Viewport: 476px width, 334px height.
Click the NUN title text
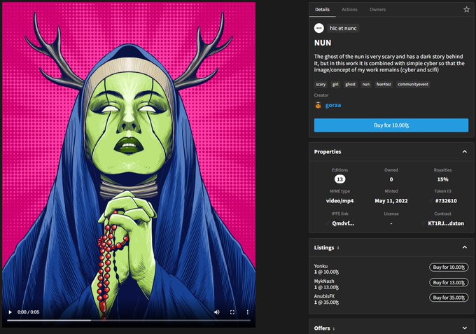click(x=323, y=43)
